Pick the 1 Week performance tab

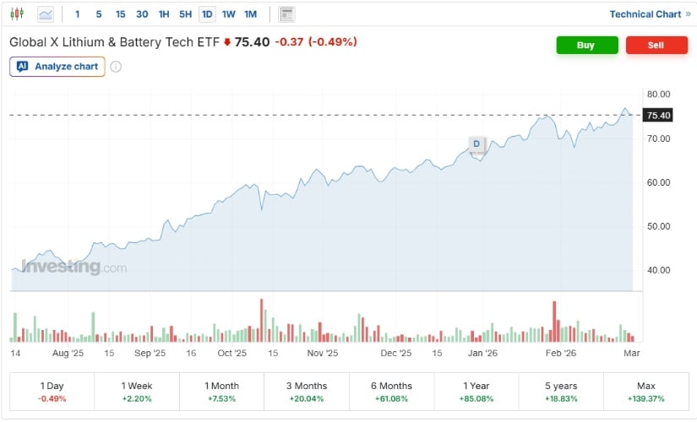pos(136,392)
